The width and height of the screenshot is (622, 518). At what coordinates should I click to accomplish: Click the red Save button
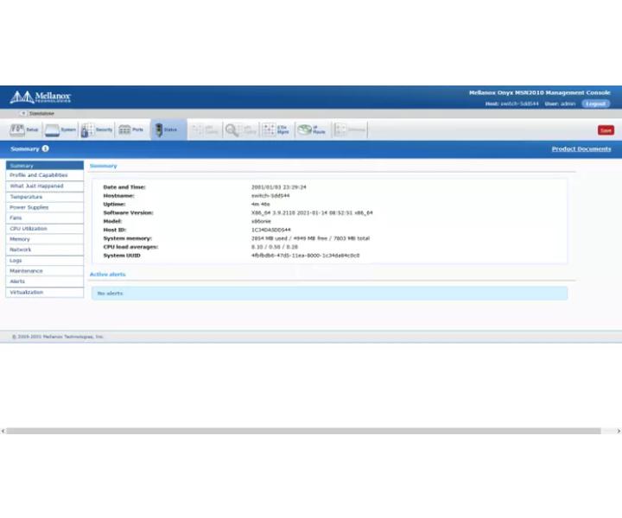pos(606,130)
